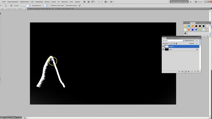
Task: Open the zoom level dropdown in top bar
Action: (100, 2)
